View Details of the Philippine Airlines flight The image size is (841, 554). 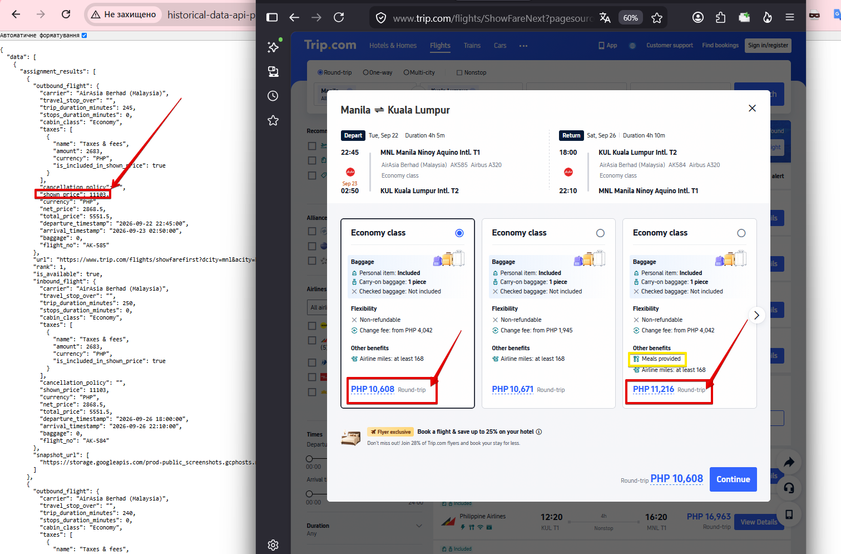[759, 522]
